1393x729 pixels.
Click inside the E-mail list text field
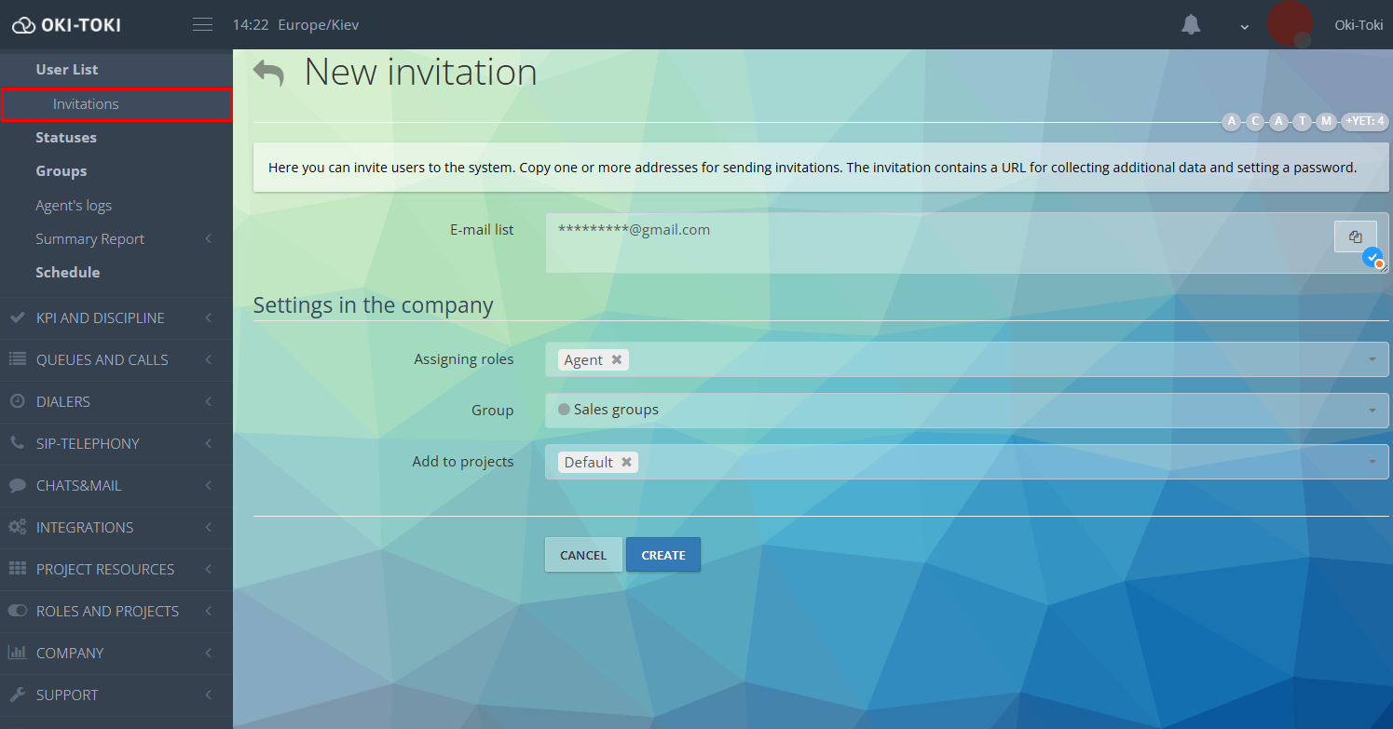click(x=938, y=243)
